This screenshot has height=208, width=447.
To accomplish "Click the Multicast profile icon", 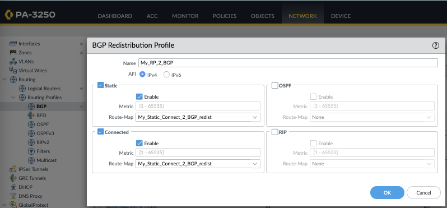I will click(31, 160).
